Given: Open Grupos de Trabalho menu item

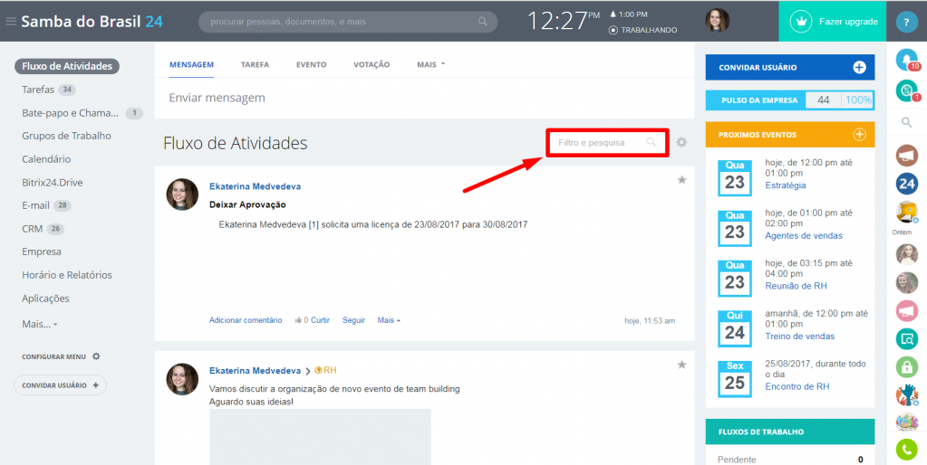Looking at the screenshot, I should click(x=66, y=136).
